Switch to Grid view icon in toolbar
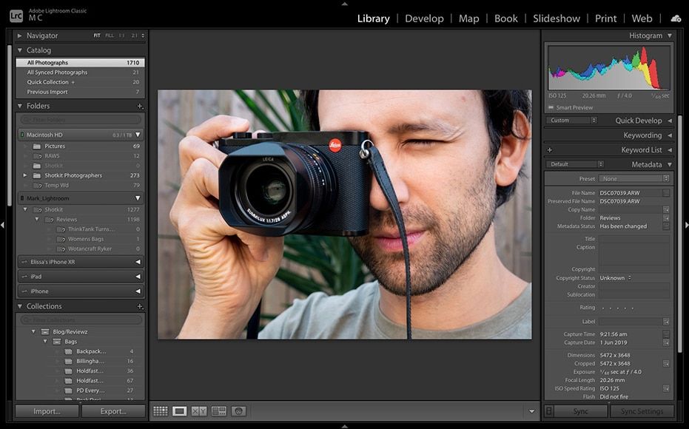Screen dimensions: 689x429 tap(161, 411)
